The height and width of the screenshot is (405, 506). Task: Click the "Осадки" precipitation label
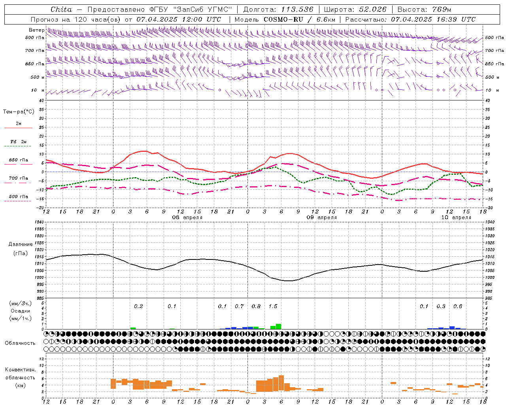click(x=21, y=311)
